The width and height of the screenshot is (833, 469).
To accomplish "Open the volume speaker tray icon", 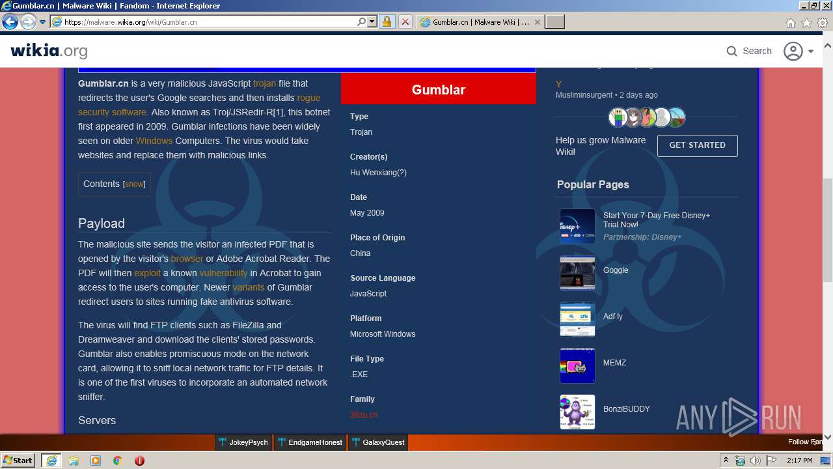I will click(x=756, y=461).
